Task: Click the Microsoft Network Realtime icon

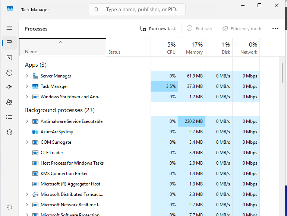Action: coord(35,205)
